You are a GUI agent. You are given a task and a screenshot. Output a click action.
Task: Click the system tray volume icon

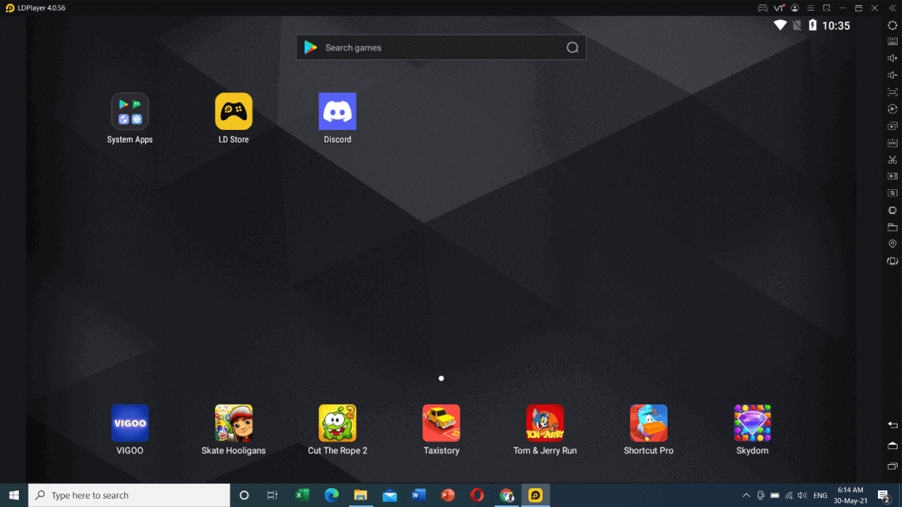(802, 495)
